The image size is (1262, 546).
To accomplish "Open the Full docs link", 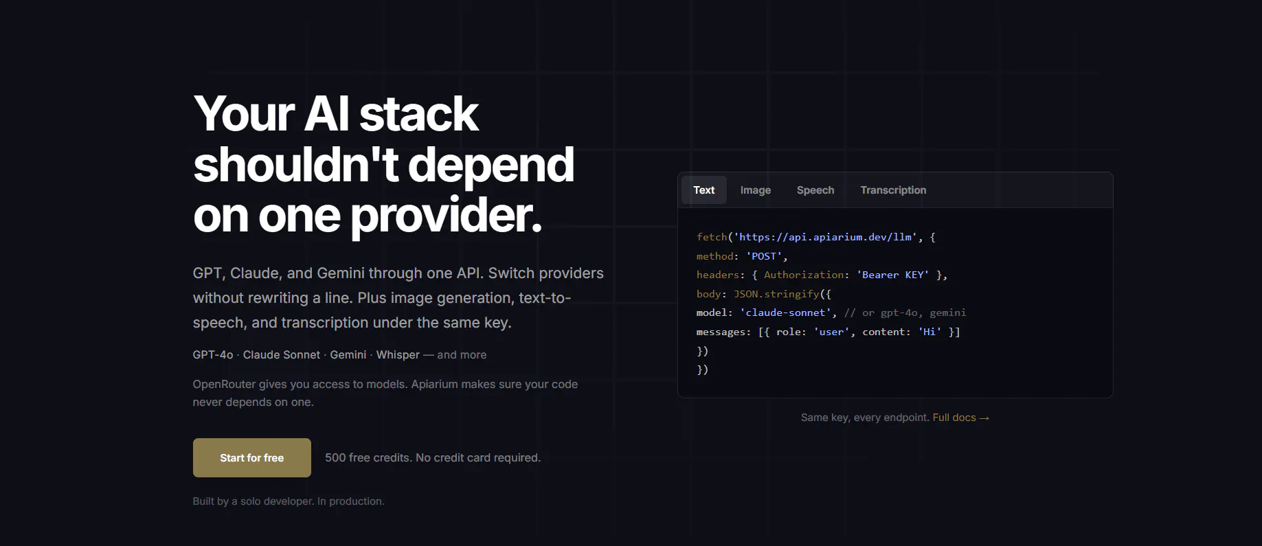I will tap(960, 418).
